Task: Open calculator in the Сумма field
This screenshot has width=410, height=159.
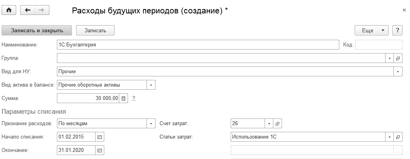Action: (x=123, y=98)
